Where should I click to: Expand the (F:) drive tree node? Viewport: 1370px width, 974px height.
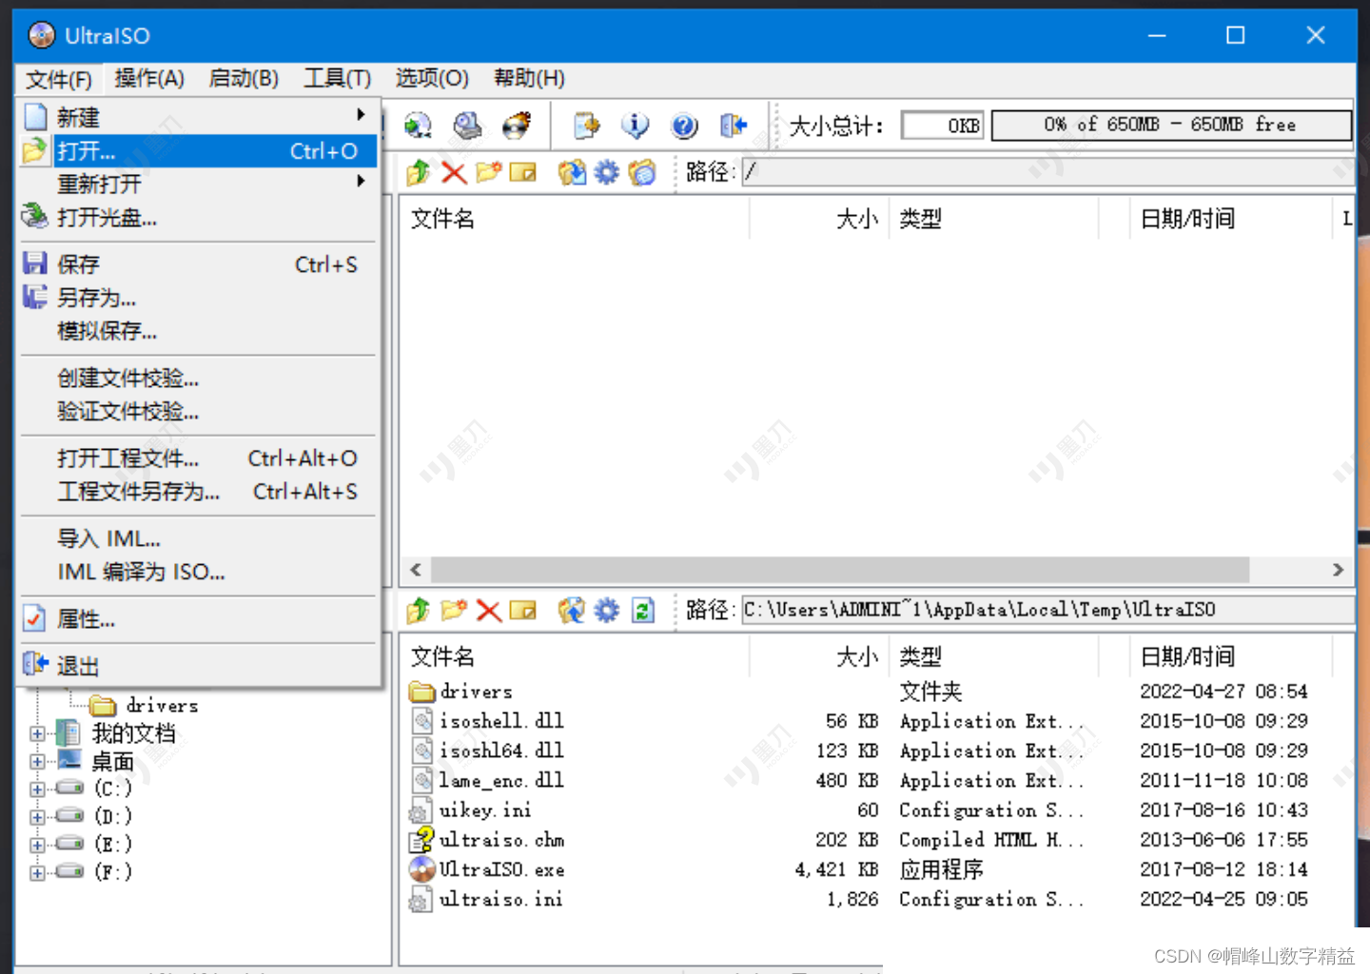click(x=37, y=871)
